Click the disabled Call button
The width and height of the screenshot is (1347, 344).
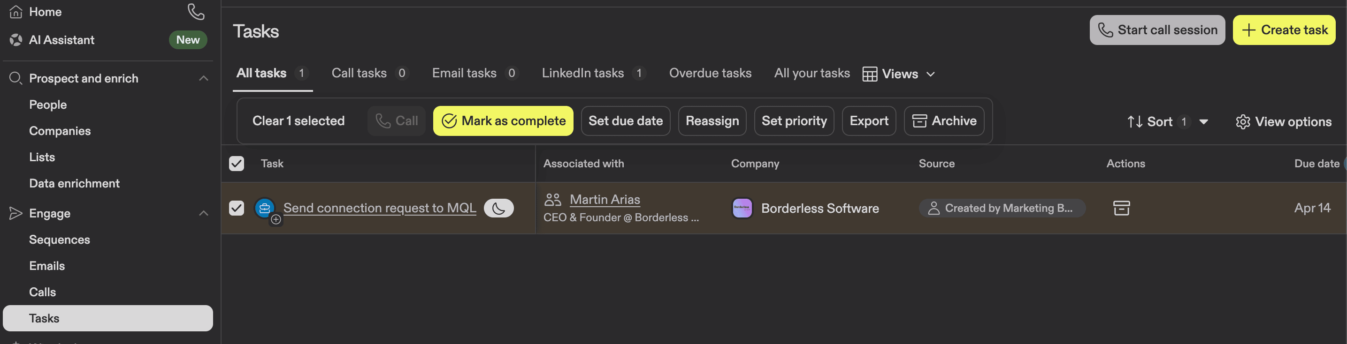coord(397,121)
